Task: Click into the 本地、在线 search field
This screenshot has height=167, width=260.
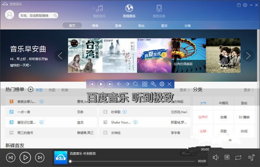Action: [38, 16]
